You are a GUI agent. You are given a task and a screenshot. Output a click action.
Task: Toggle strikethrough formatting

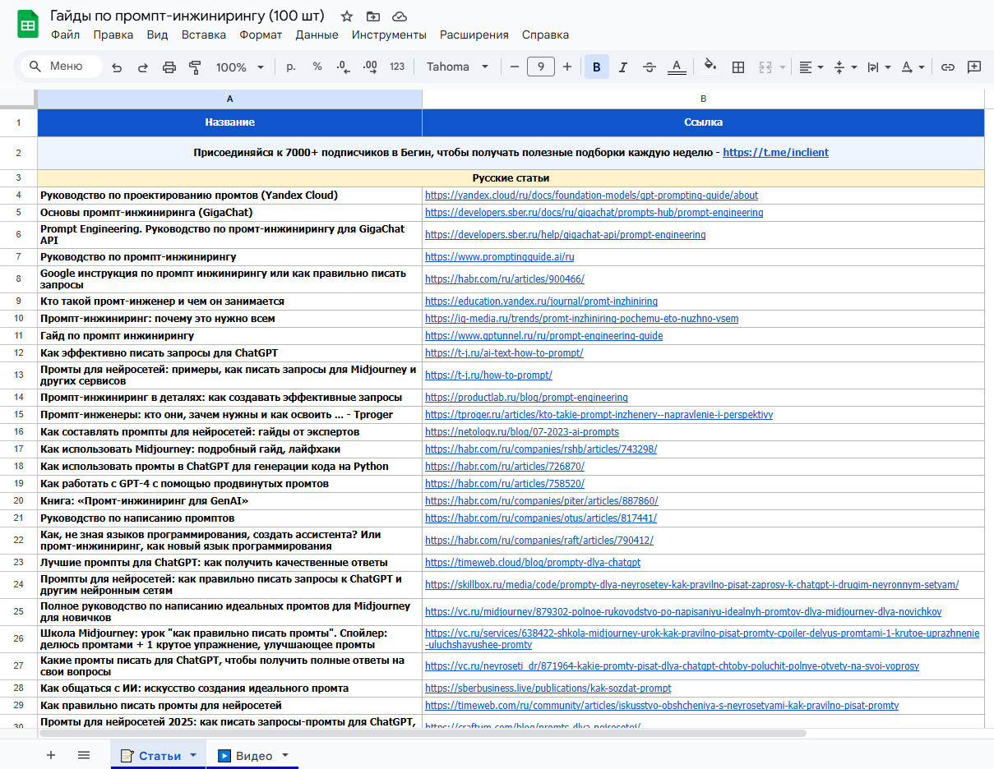[x=649, y=67]
